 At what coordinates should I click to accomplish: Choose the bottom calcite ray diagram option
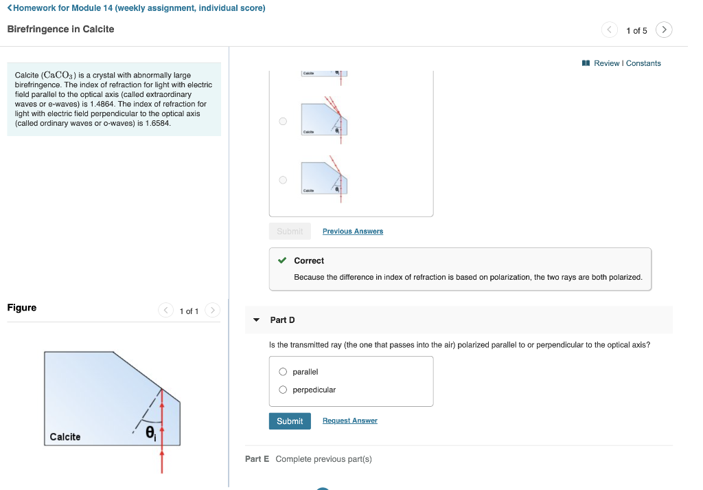coord(283,180)
